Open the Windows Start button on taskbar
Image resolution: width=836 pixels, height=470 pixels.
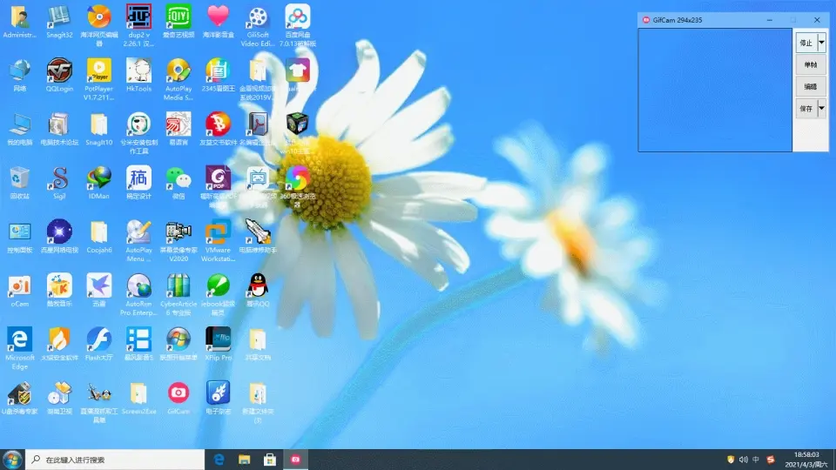pyautogui.click(x=12, y=460)
